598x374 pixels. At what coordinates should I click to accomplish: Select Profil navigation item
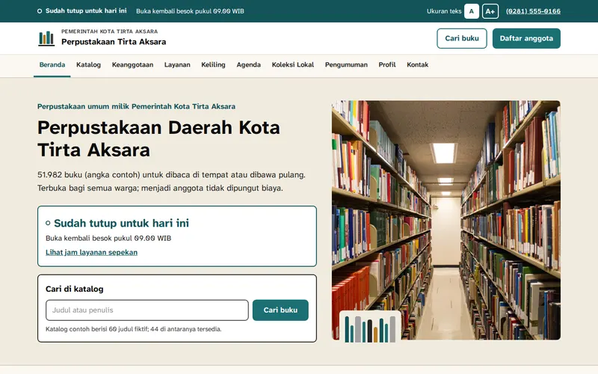(387, 65)
